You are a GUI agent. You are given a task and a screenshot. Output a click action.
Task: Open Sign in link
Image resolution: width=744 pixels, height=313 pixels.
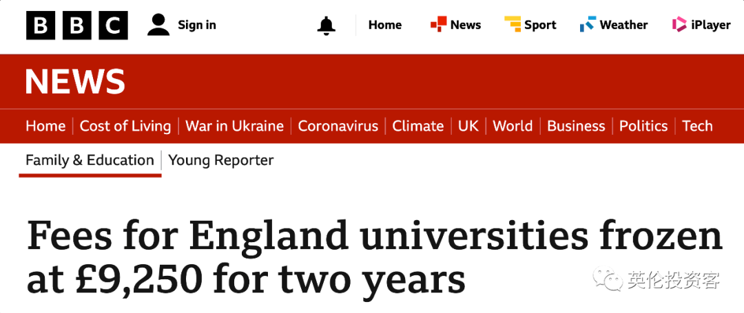196,25
